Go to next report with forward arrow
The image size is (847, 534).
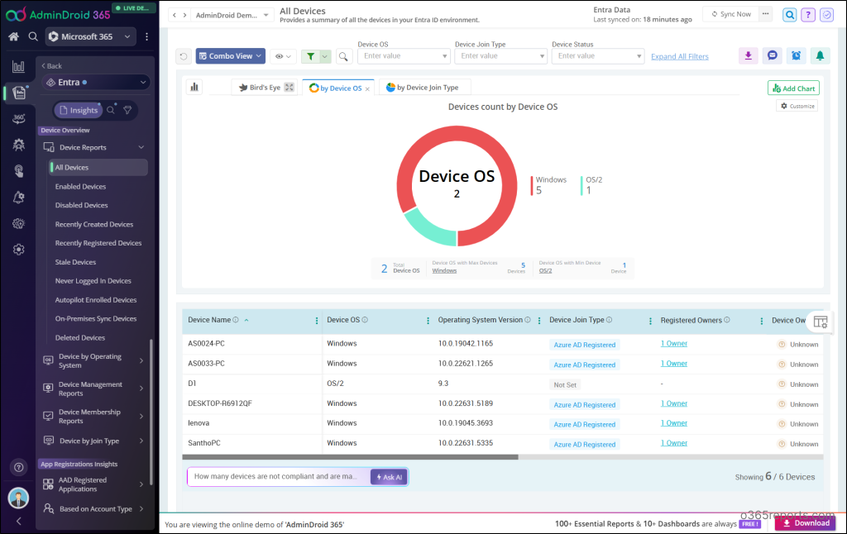click(x=184, y=15)
